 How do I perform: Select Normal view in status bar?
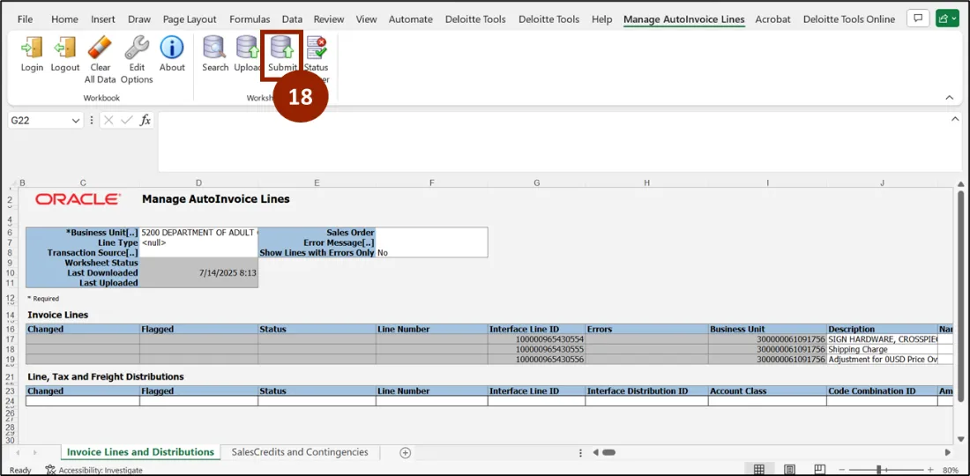(758, 470)
